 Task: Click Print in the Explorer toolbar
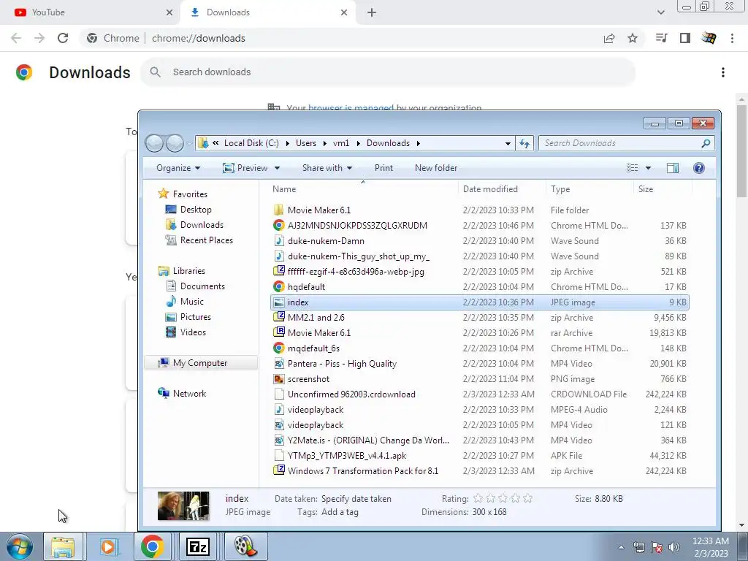[383, 168]
